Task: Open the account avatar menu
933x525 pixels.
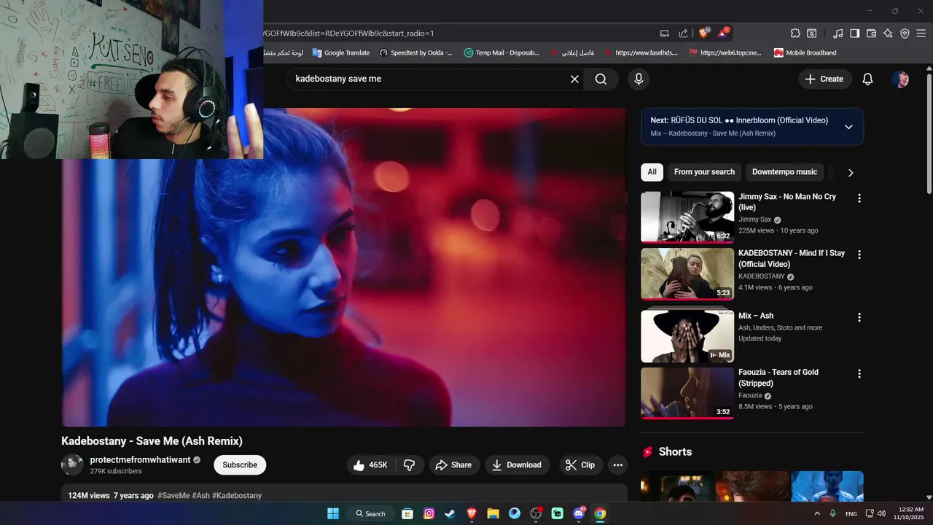Action: [x=900, y=79]
